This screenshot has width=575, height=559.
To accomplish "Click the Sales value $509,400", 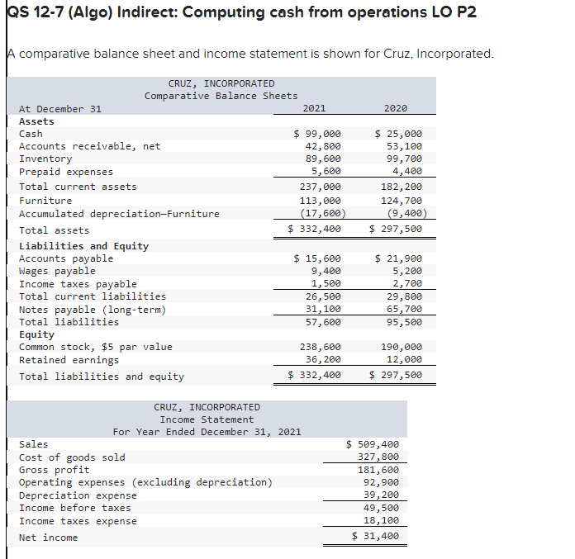I will click(373, 444).
